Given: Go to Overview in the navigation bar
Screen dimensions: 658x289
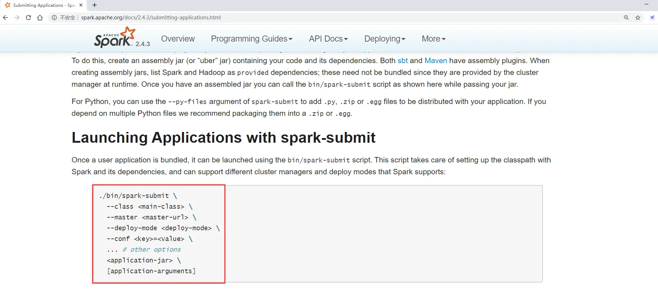Looking at the screenshot, I should click(178, 39).
